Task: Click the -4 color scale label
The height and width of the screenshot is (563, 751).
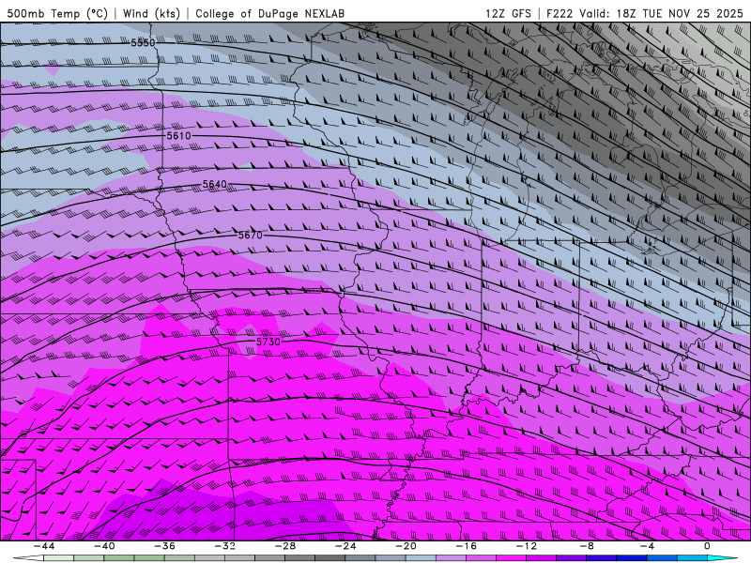Action: 647,546
